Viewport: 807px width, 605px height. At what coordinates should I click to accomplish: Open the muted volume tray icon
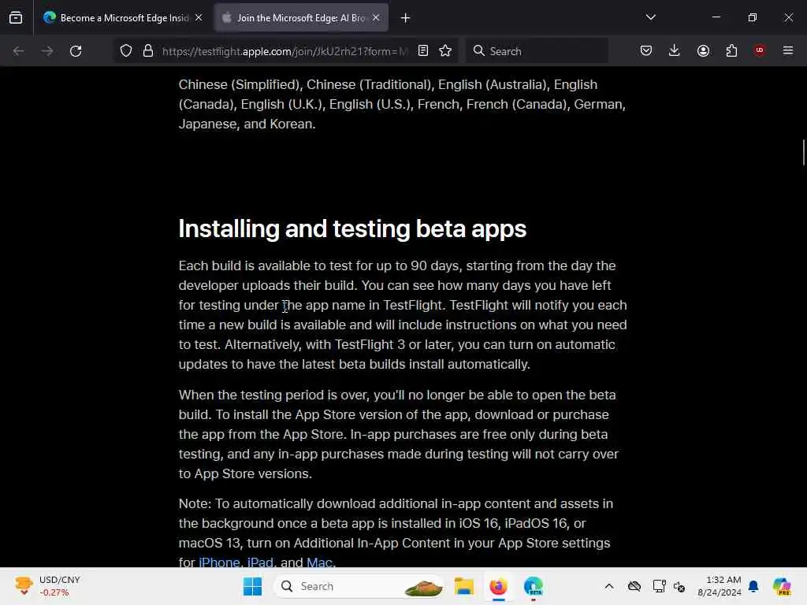point(679,587)
